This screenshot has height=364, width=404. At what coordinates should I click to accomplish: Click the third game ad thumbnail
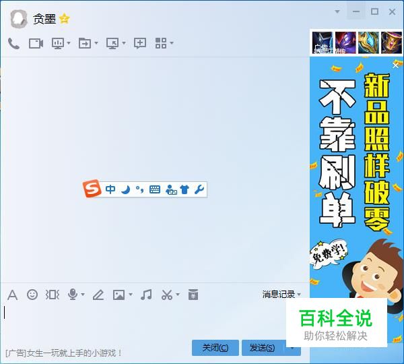[368, 43]
